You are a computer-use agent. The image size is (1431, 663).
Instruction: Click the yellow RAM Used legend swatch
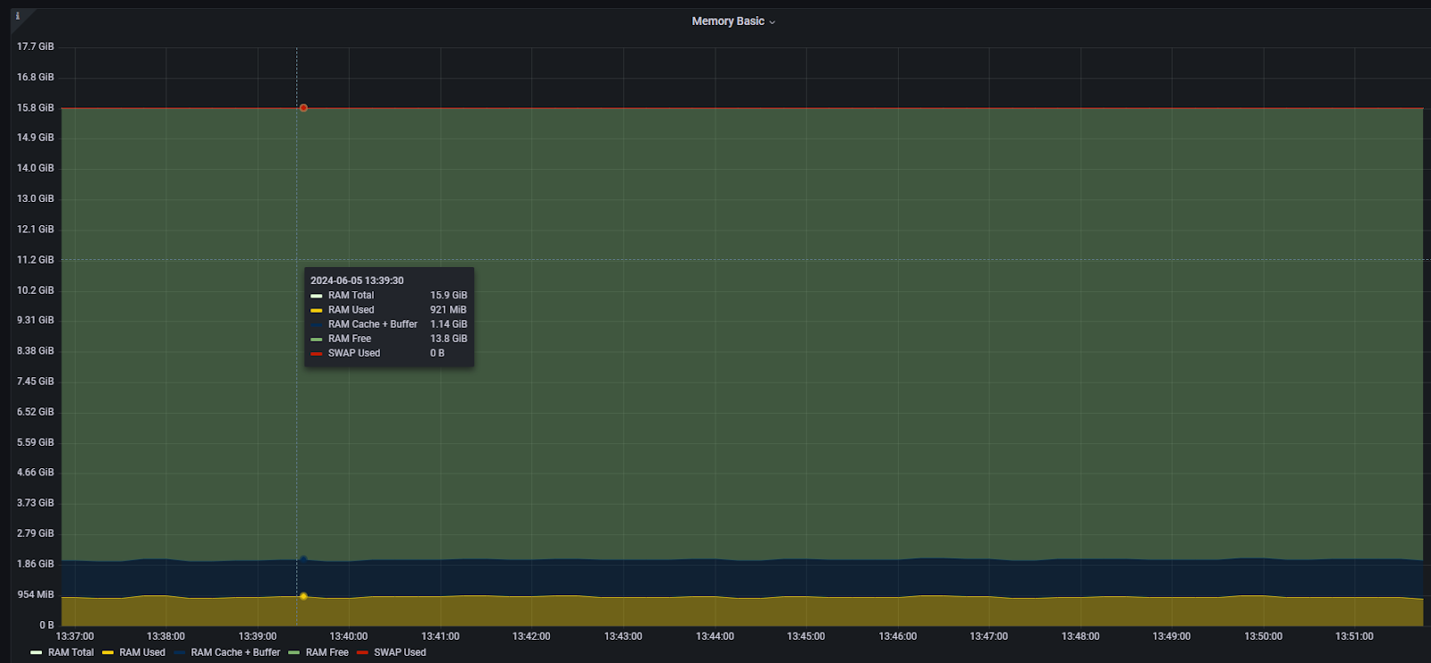(x=107, y=652)
